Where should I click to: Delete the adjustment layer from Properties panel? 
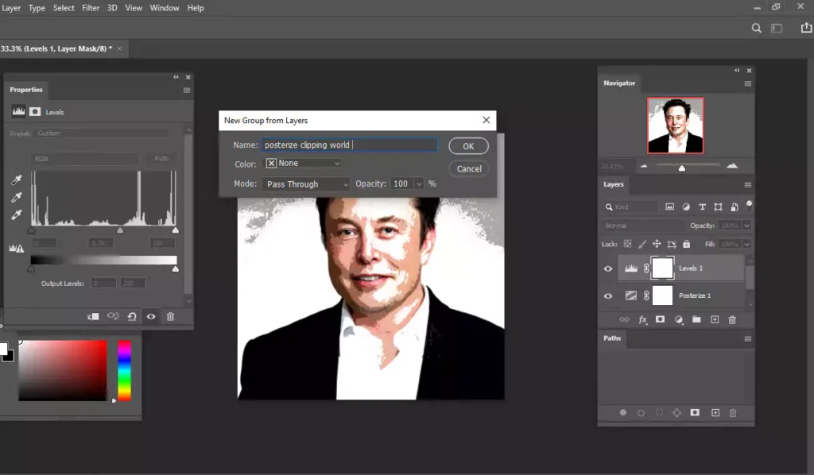170,316
